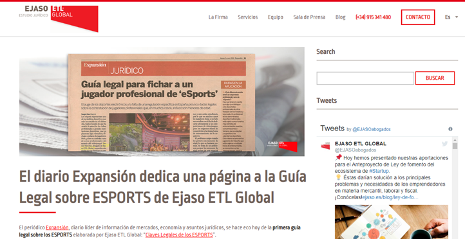Viewport: 465px width, 239px height.
Task: Open the tweet's attached image
Action: 392,222
